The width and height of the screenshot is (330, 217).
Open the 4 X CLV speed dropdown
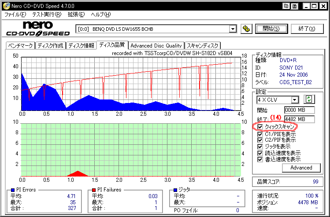pos(295,99)
